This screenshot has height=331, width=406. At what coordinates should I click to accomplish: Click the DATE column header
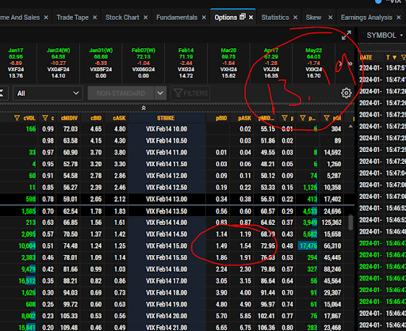(366, 57)
